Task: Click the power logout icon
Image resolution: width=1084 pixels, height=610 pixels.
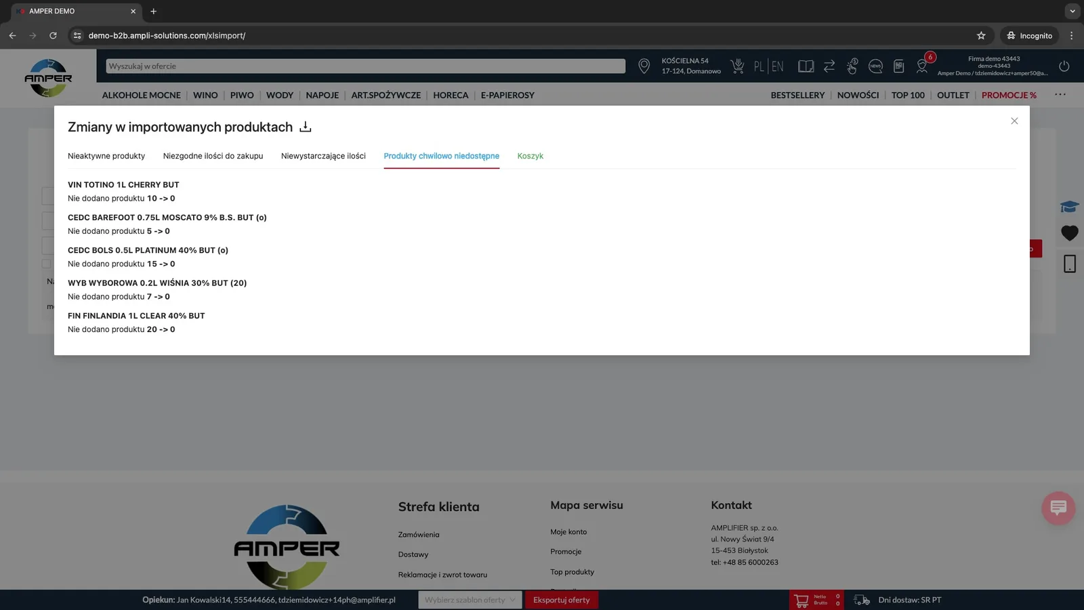Action: point(1064,66)
